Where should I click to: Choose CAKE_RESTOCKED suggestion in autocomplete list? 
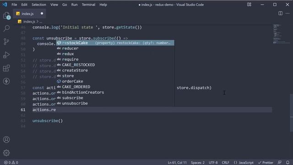[x=115, y=65]
